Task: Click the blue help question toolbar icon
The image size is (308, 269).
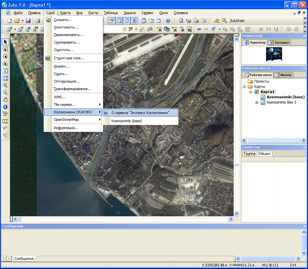Action: 168,21
